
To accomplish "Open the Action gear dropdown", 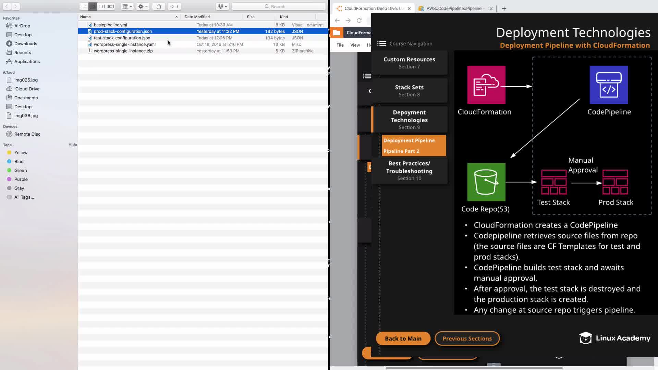I will point(143,7).
